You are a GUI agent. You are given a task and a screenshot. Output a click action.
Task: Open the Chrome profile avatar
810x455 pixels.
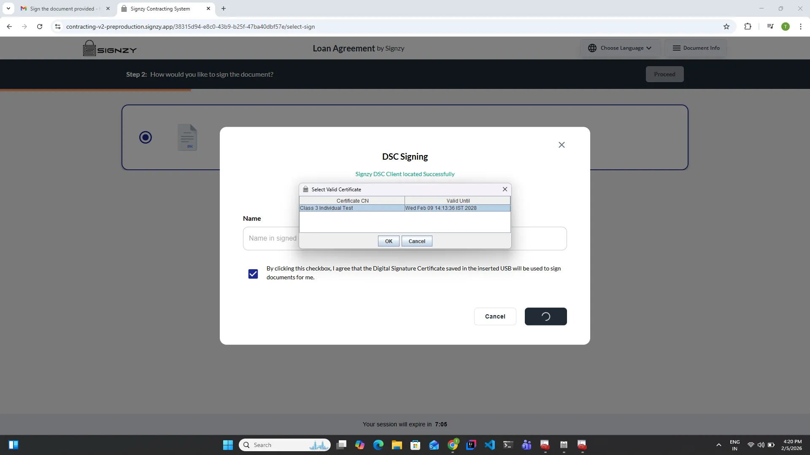coord(786,27)
